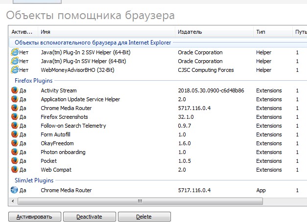Click the Deactivate button
This screenshot has height=222, width=307.
[x=90, y=217]
